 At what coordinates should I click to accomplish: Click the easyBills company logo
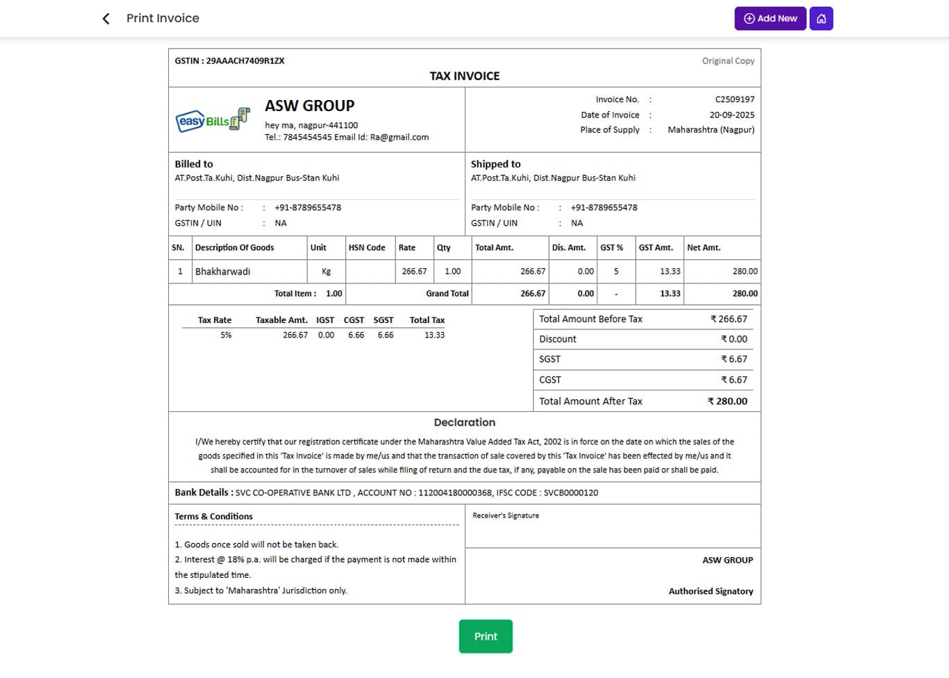[x=212, y=119]
